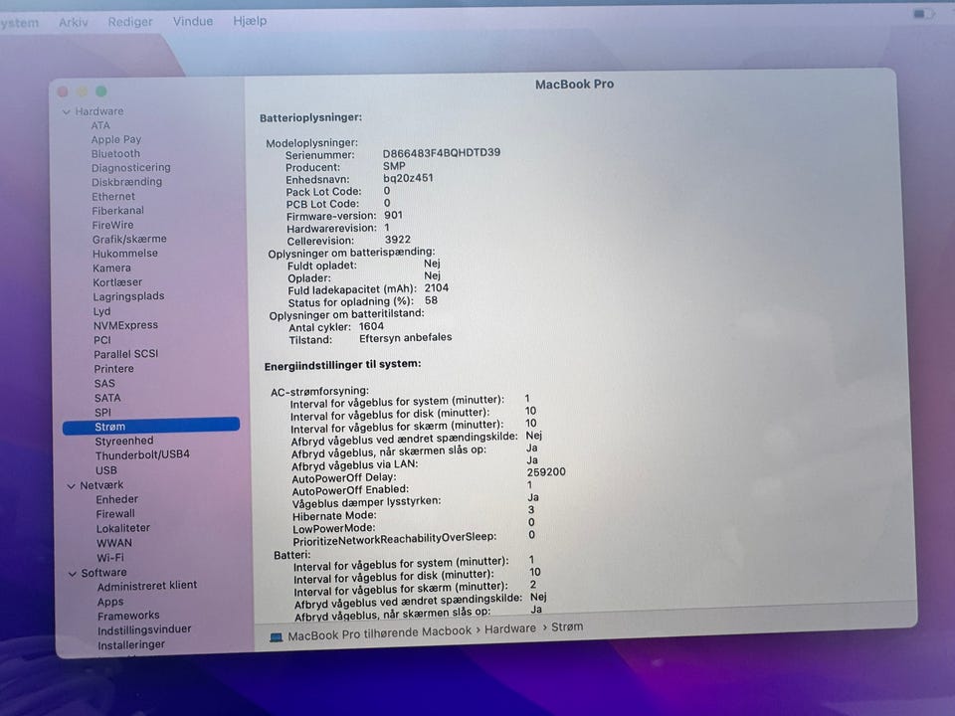The height and width of the screenshot is (716, 955).
Task: Click 'MacBook Pro tilhørende Macbook' in path bar
Action: coord(379,633)
